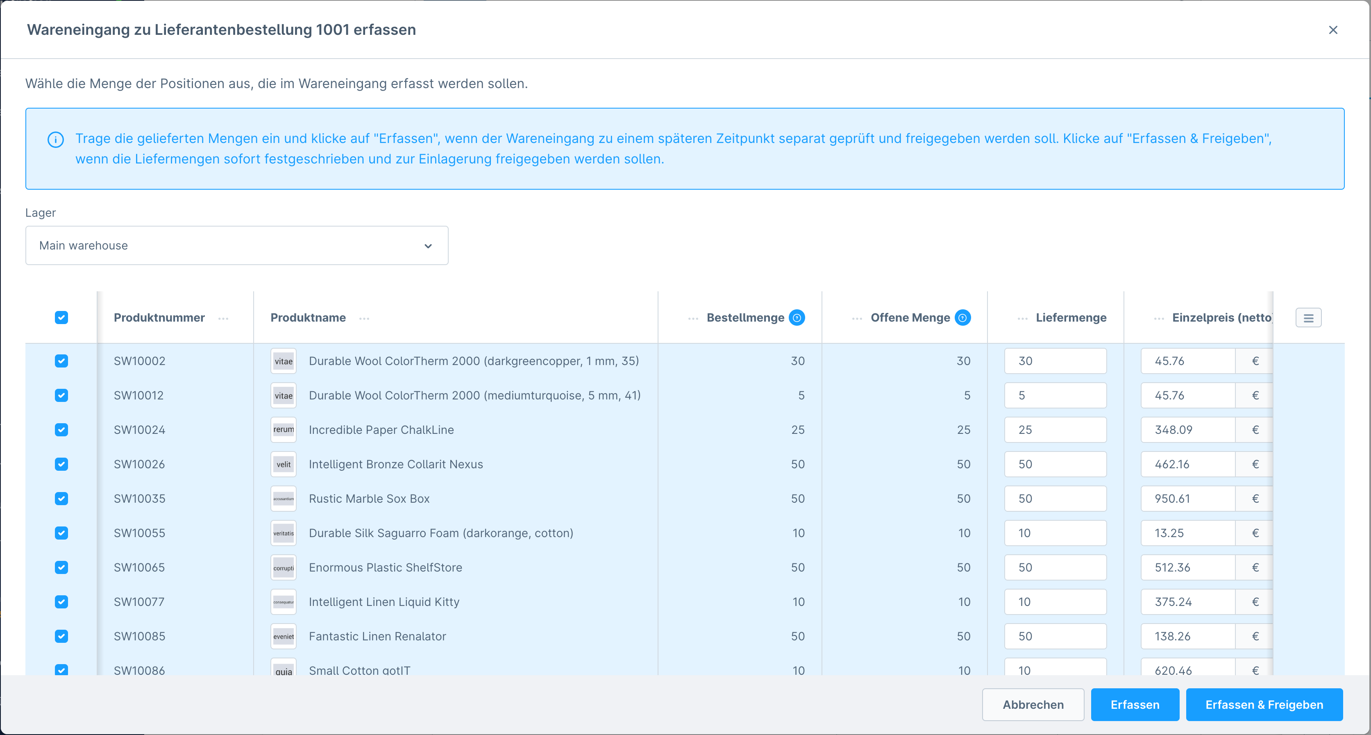Click the Einzelpreis column options dots
The height and width of the screenshot is (735, 1371).
coord(1159,318)
